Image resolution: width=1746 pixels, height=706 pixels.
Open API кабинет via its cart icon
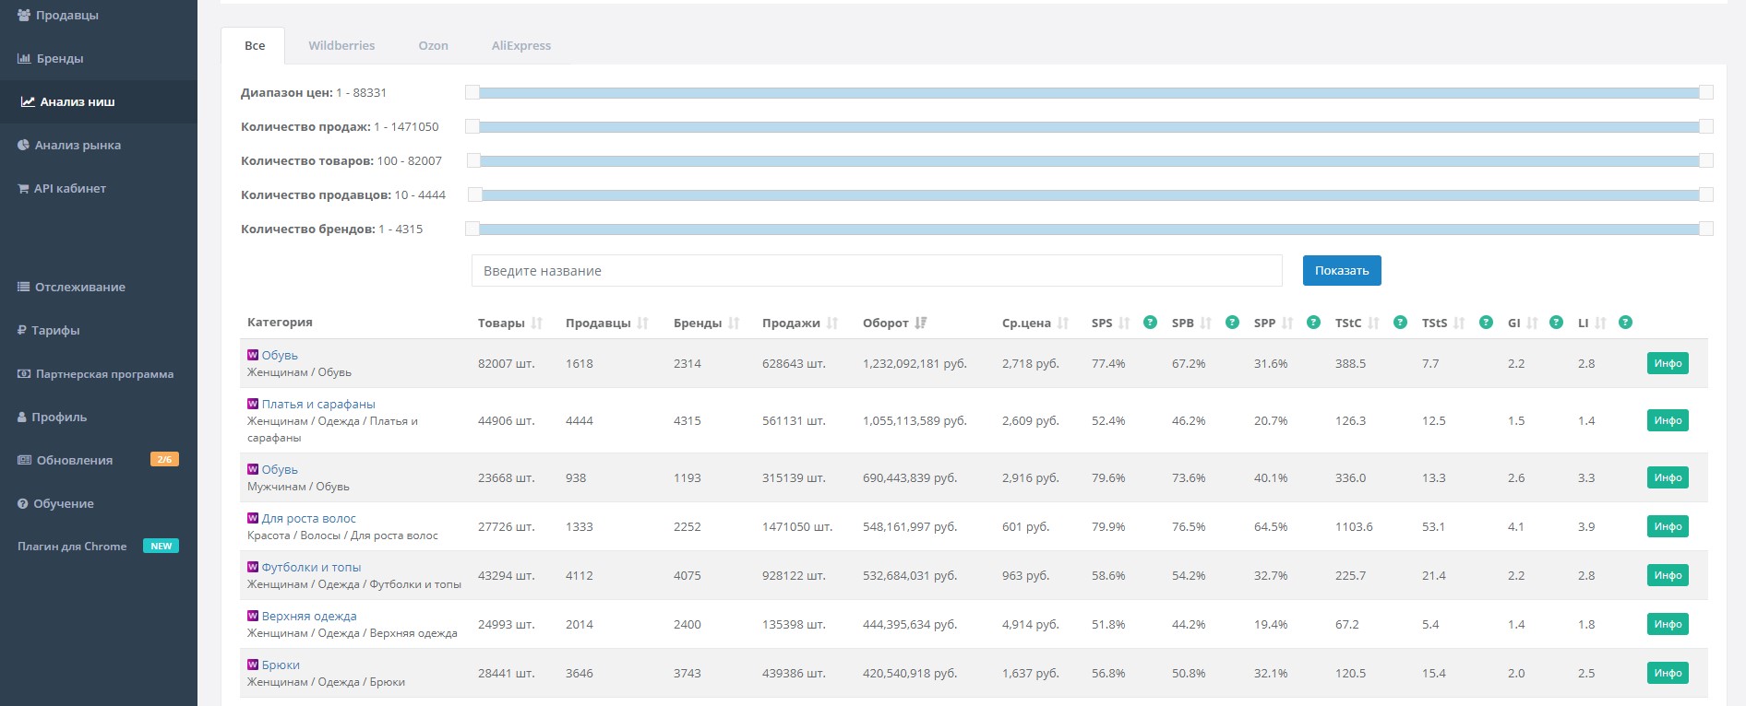coord(23,188)
